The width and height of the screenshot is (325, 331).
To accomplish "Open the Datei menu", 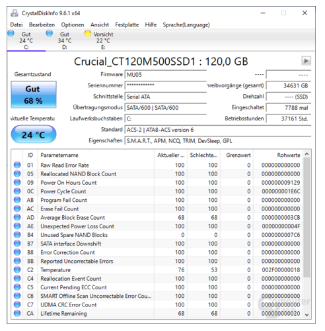I will click(x=17, y=24).
